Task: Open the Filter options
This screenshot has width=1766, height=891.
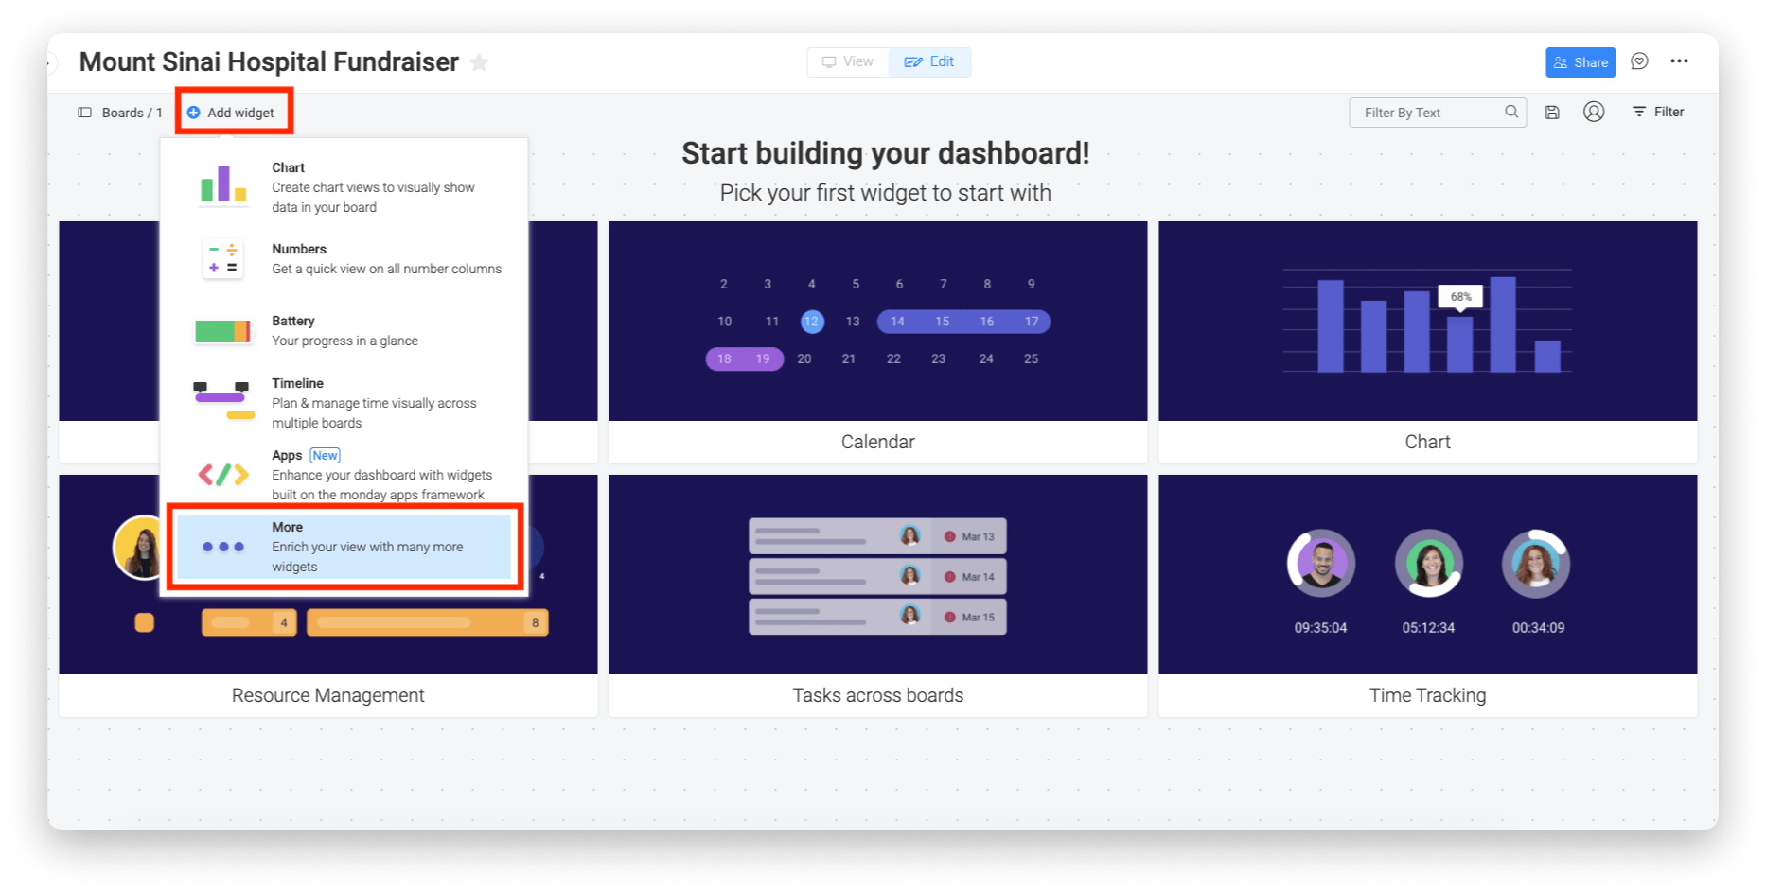Action: pos(1658,112)
